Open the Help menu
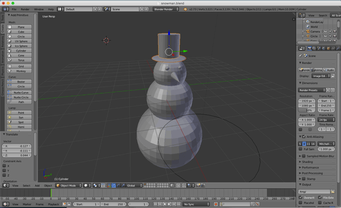Viewport: 341px width, 208px height. (51, 9)
